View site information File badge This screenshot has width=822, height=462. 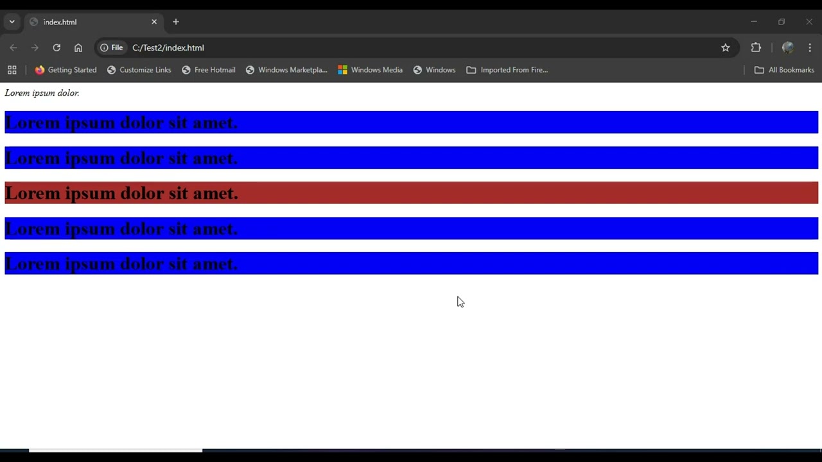(112, 47)
